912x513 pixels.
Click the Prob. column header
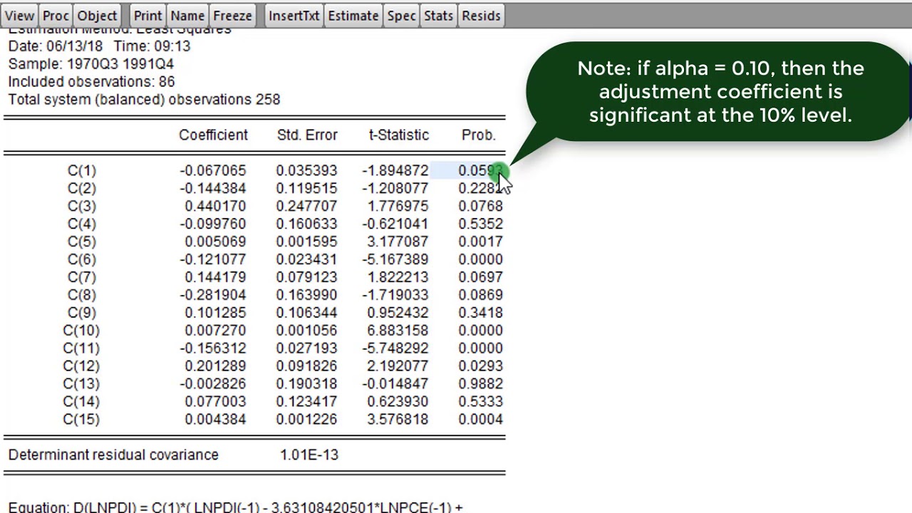[478, 135]
